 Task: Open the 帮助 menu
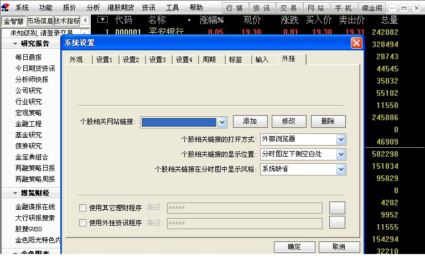[196, 8]
